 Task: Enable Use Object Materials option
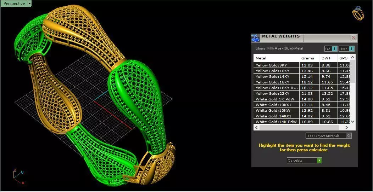(329, 136)
